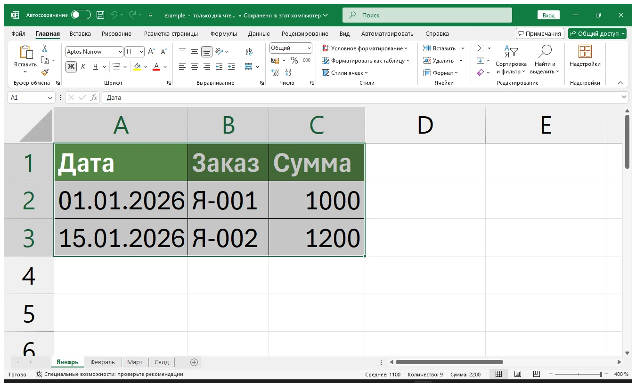Click the Orientation angled text icon
636x383 pixels.
(219, 52)
